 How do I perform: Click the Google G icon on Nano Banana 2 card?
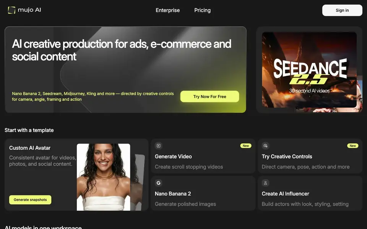pyautogui.click(x=158, y=183)
